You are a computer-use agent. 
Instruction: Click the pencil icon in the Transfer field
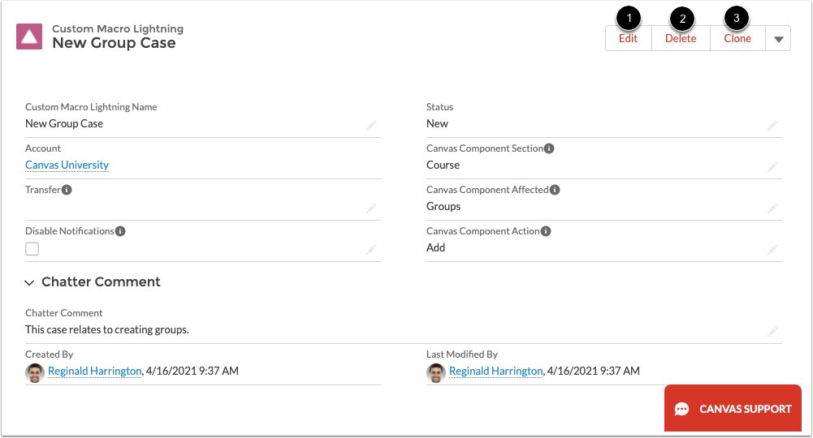click(x=370, y=208)
